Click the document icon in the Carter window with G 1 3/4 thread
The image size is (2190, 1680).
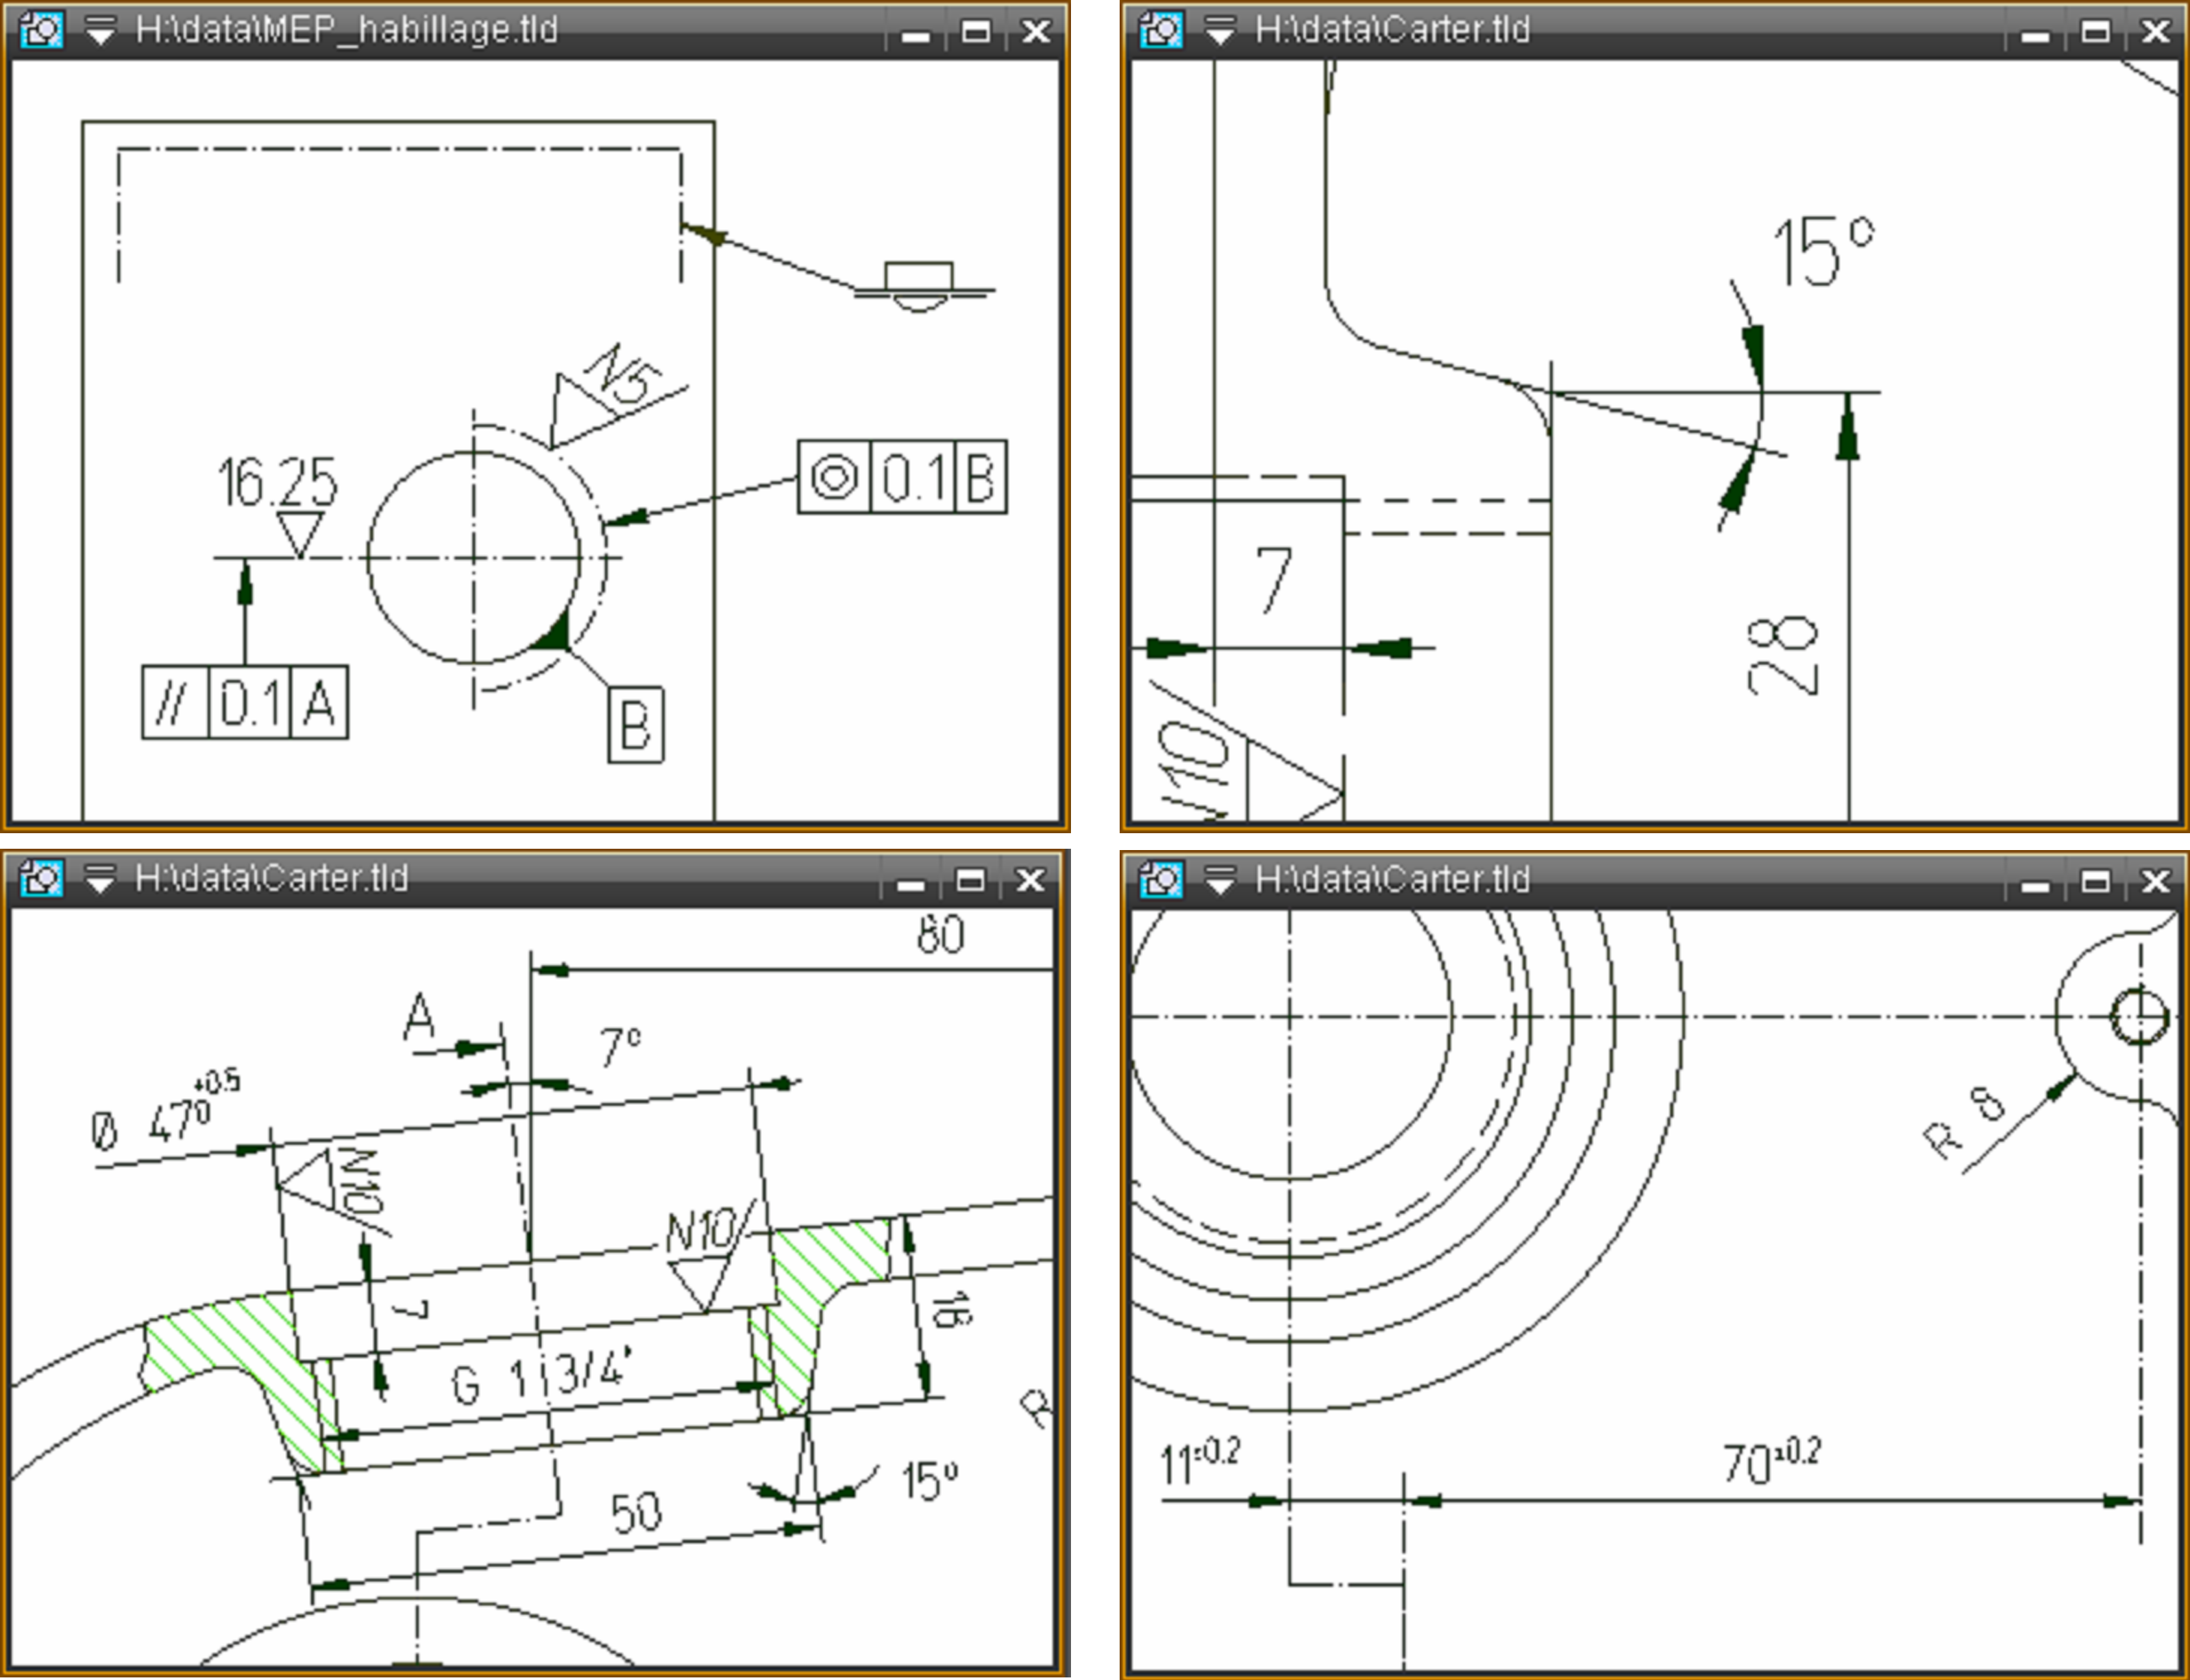41,879
